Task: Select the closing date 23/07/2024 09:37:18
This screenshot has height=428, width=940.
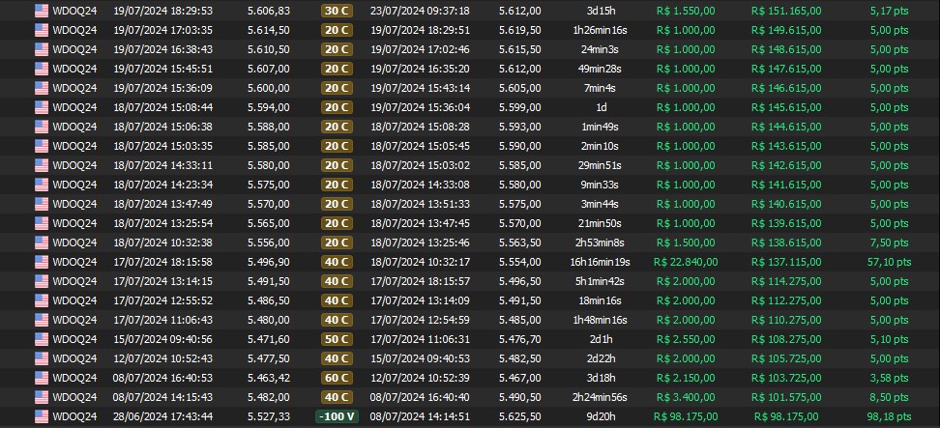Action: [420, 11]
